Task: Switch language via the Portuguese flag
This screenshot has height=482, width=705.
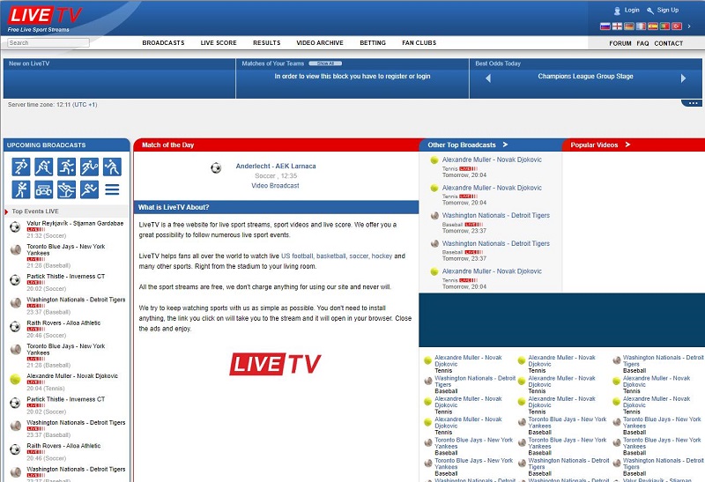Action: 664,26
